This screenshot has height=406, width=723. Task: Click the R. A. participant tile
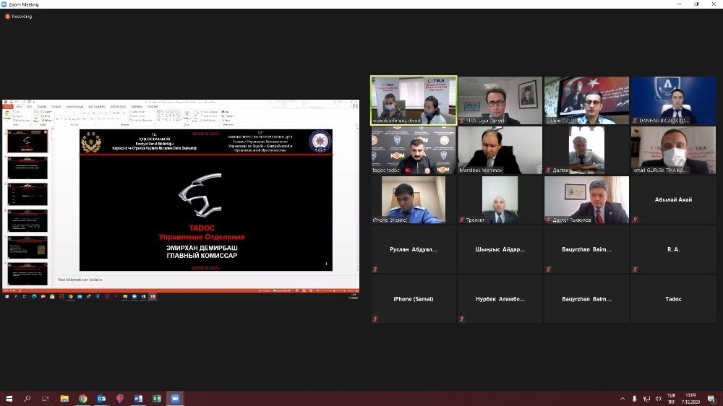click(x=673, y=249)
